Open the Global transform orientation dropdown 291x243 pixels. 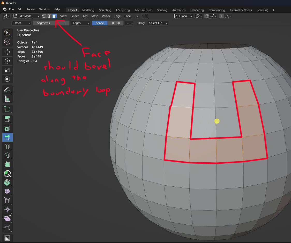(x=183, y=16)
